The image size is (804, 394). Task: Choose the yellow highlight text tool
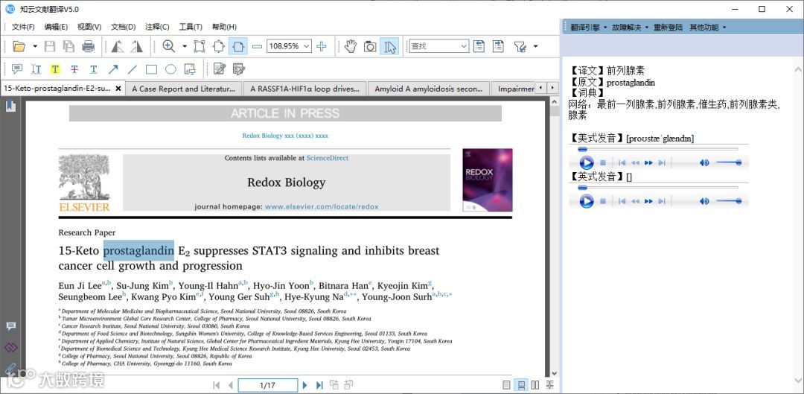55,69
